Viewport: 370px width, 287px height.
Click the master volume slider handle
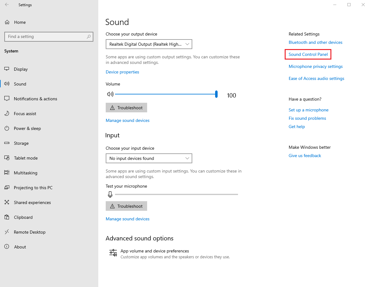pos(216,94)
